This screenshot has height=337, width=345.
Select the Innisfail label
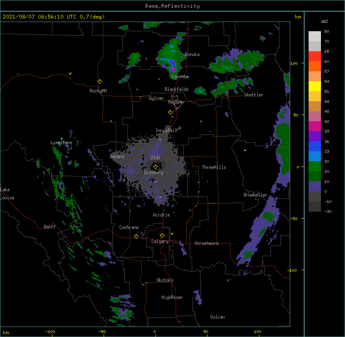(166, 130)
